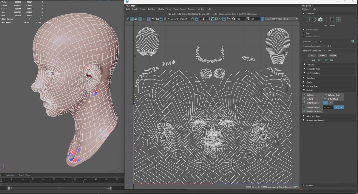The width and height of the screenshot is (358, 194).
Task: Click the rightmost green selection conversion icon under Inverse
Action: pos(332,60)
